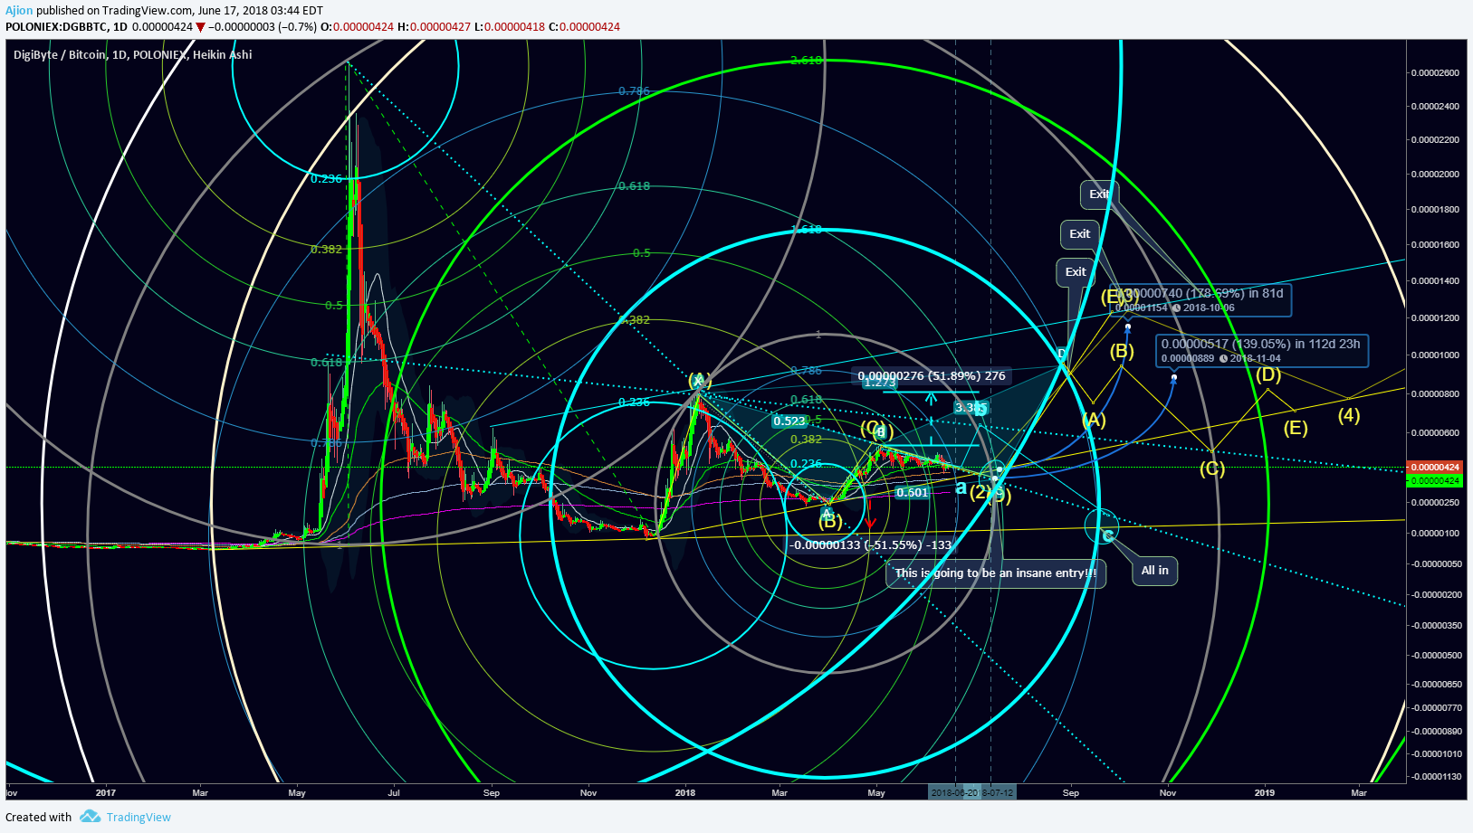Click the 0.523 ratio label
The image size is (1473, 833).
point(789,421)
